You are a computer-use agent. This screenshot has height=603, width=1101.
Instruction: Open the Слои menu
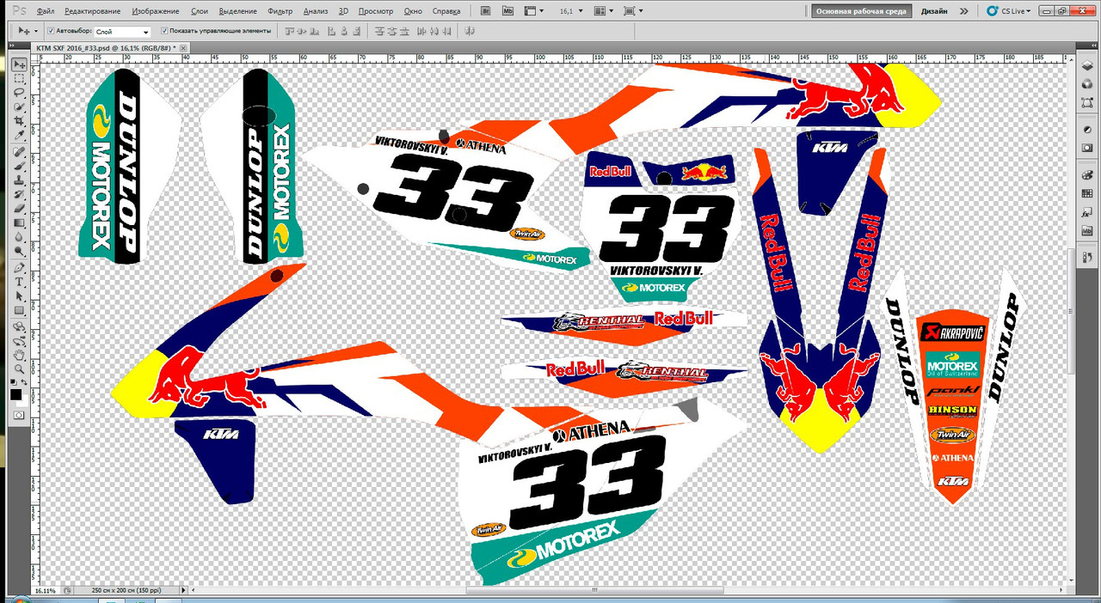[199, 11]
